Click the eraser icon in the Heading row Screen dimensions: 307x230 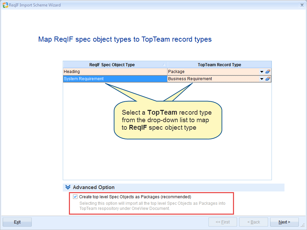click(268, 72)
